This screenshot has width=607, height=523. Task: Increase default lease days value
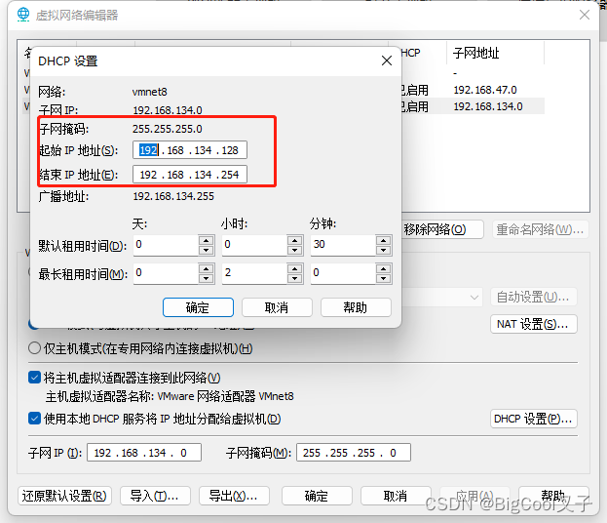click(206, 240)
